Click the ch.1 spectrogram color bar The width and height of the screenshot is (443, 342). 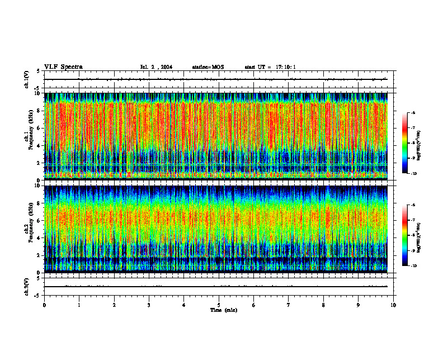click(x=404, y=143)
